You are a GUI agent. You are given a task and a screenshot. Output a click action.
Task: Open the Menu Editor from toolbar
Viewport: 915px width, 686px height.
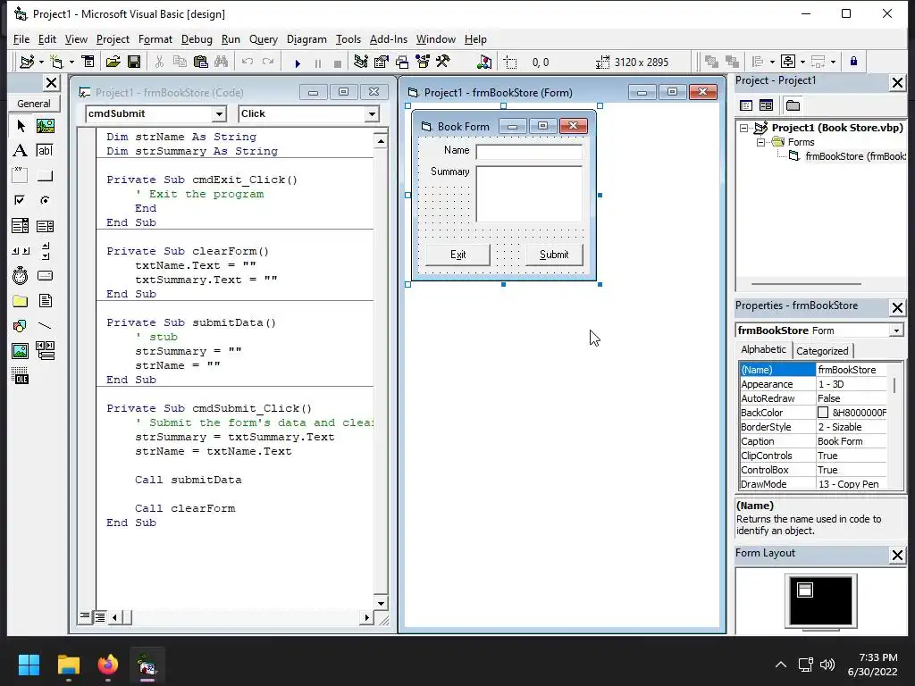[x=88, y=62]
